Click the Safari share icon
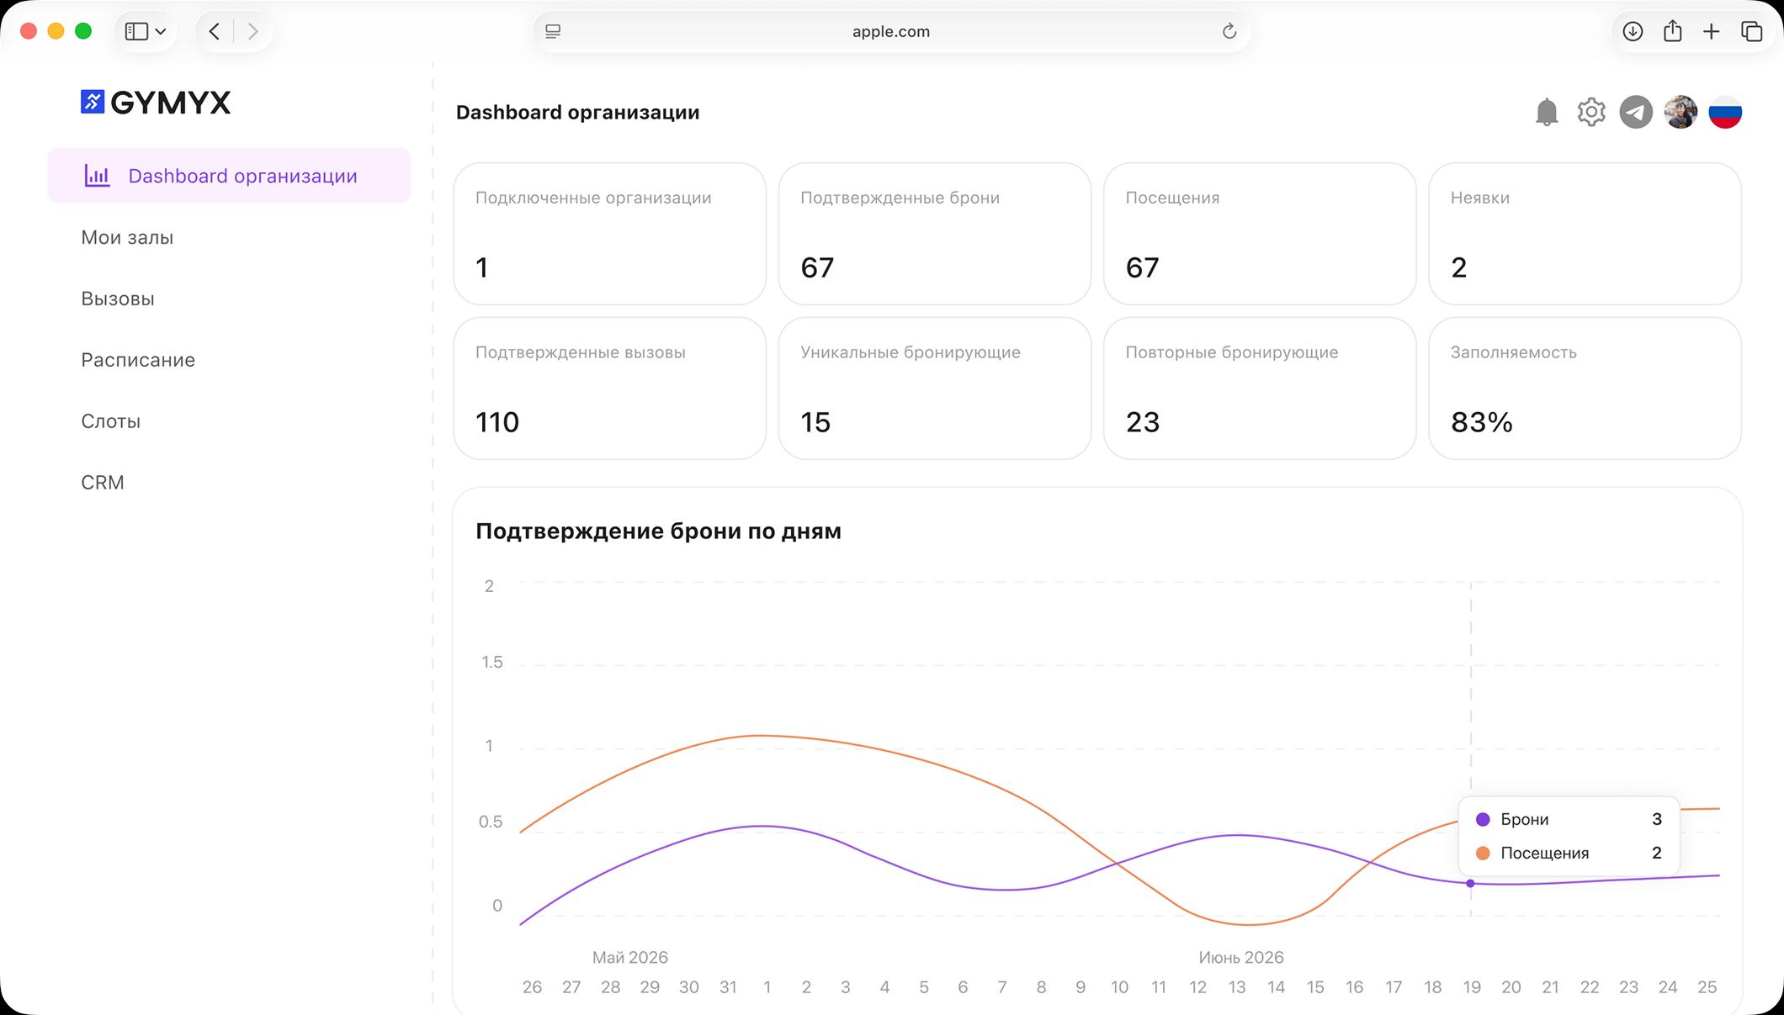This screenshot has width=1784, height=1015. point(1672,31)
